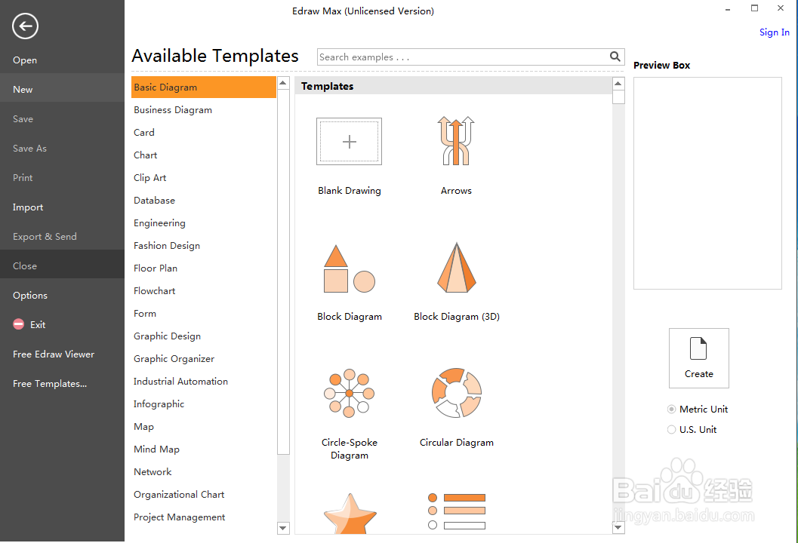The height and width of the screenshot is (543, 798).
Task: Select the Metric Unit radio button
Action: pyautogui.click(x=671, y=410)
